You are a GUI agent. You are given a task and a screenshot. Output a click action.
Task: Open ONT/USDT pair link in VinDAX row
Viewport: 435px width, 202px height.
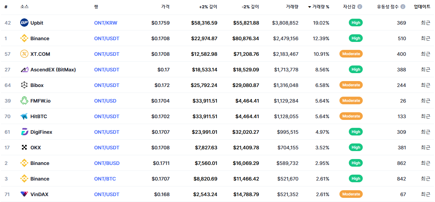point(107,194)
